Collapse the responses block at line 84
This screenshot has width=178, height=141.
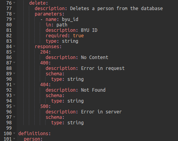click(x=14, y=46)
